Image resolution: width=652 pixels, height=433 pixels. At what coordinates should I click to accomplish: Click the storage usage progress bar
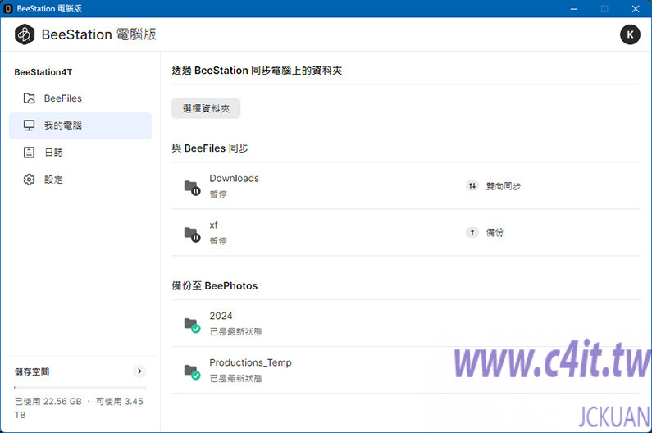click(80, 387)
